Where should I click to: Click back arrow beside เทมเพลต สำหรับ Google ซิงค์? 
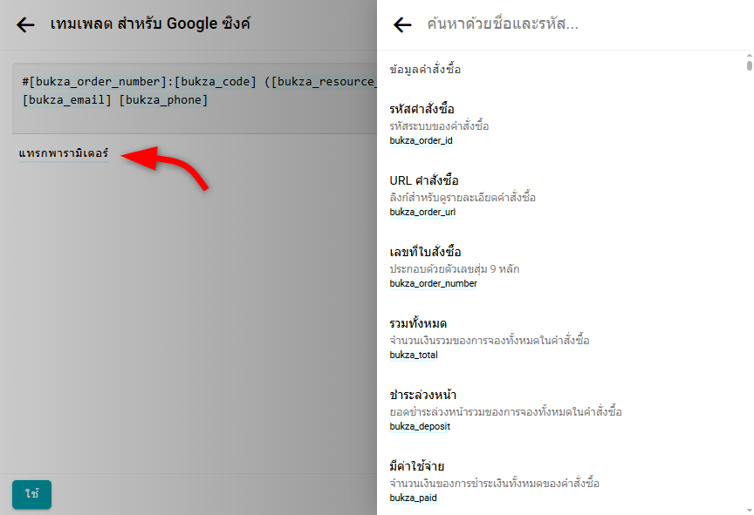(x=25, y=24)
